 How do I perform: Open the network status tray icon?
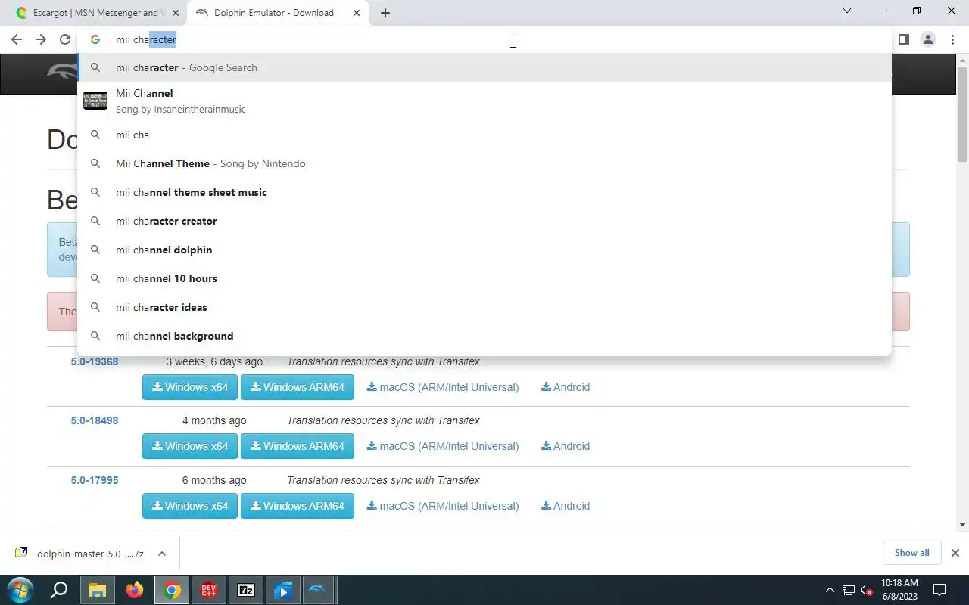(849, 590)
